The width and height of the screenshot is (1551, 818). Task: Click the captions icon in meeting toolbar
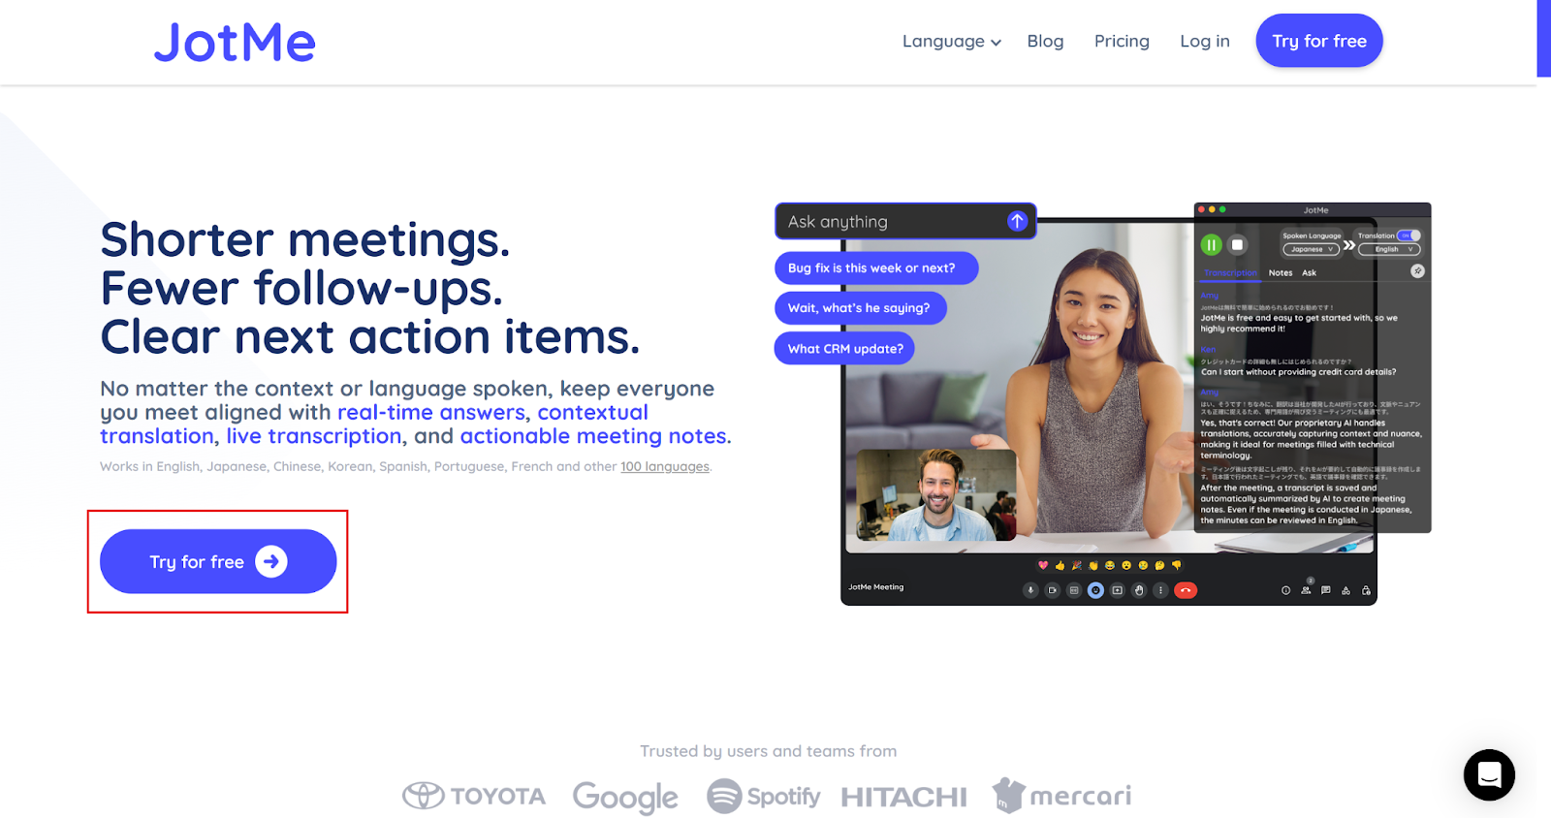(1074, 590)
